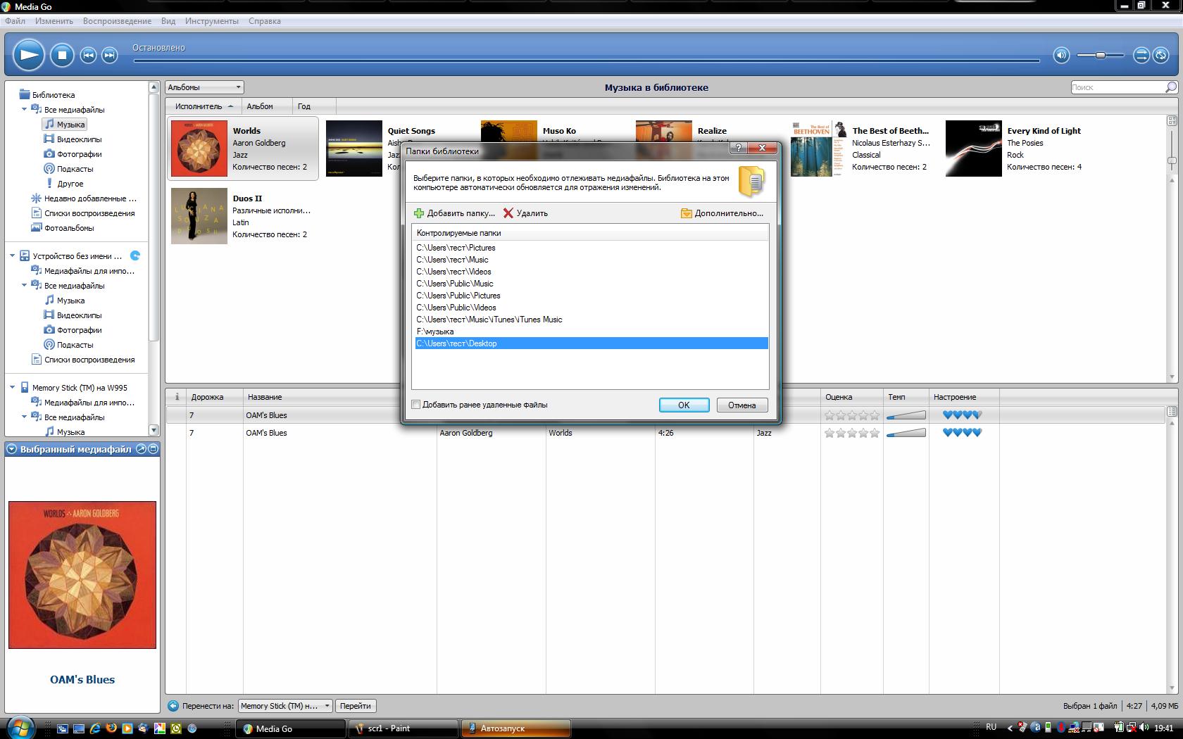Show hidden system tray icons
This screenshot has height=739, width=1183.
point(1010,728)
